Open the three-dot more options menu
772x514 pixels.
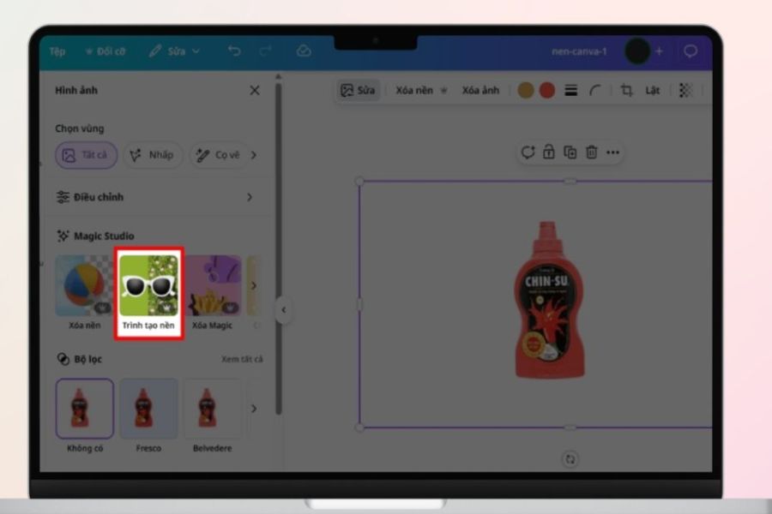tap(613, 152)
